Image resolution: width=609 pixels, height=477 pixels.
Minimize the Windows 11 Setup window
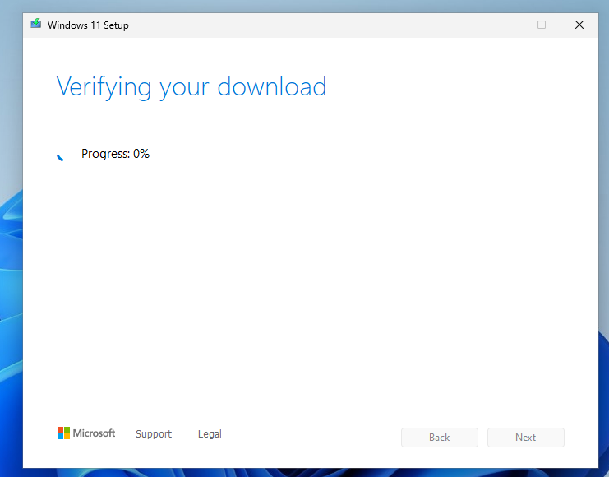point(505,25)
